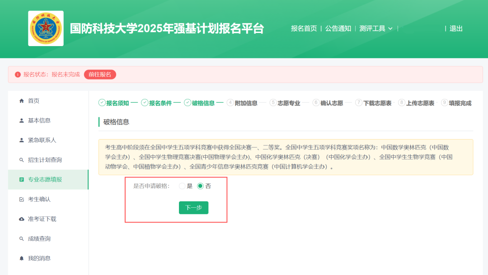Click the person icon beside 紧急联系人
Viewport: 488px width, 275px height.
[x=22, y=140]
